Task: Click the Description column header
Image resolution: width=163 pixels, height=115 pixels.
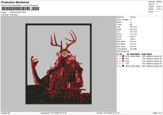Action: [x=135, y=54]
